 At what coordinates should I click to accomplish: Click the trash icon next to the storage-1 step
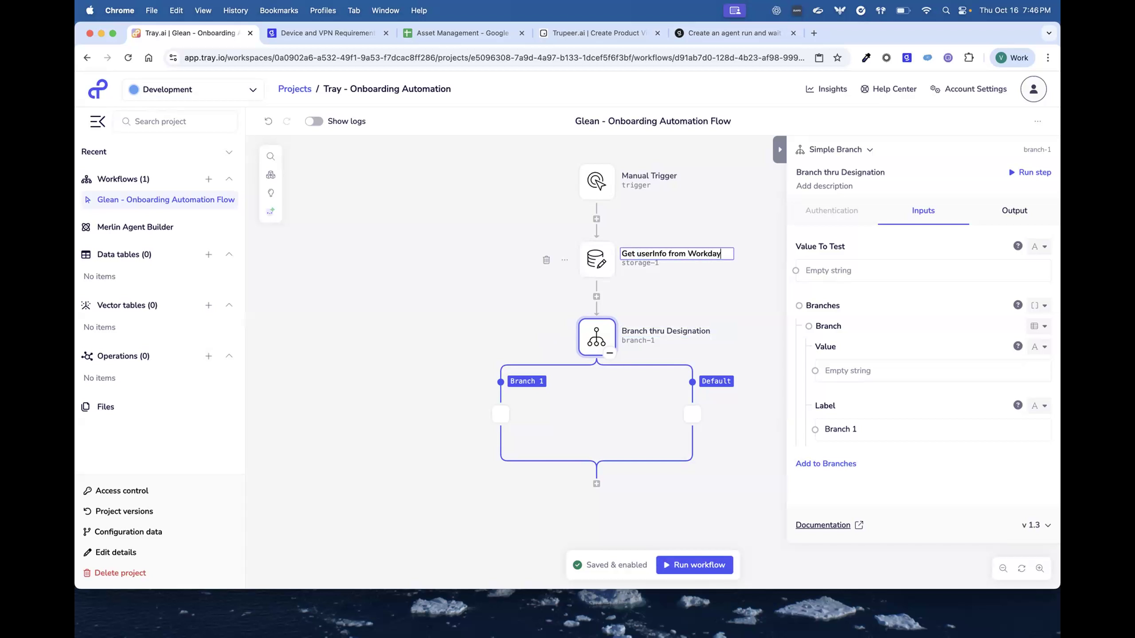[546, 260]
